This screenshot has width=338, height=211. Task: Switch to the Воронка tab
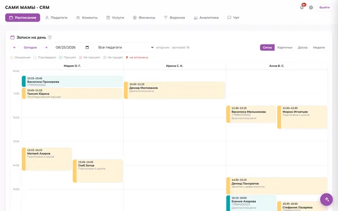point(175,17)
